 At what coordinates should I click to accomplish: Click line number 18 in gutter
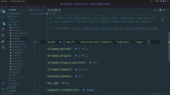coord(35,42)
